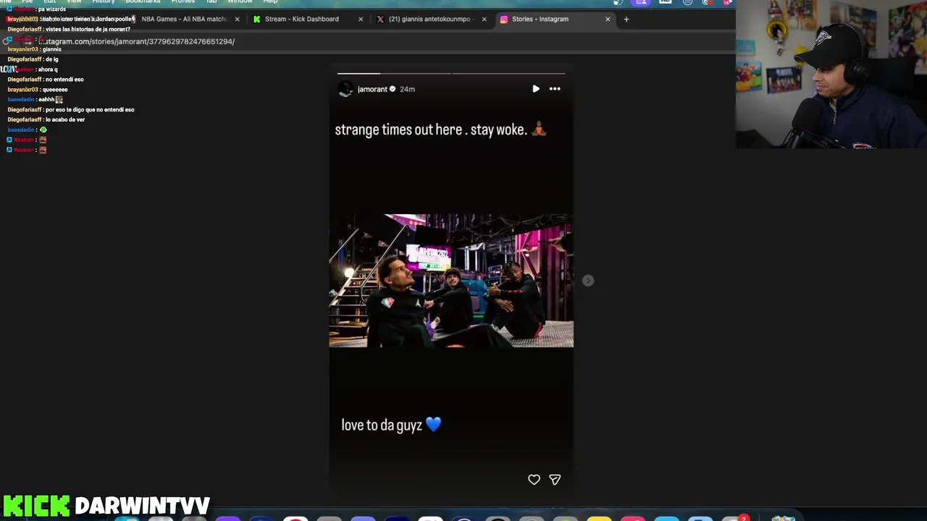Click the story progress bar at top

tap(450, 73)
